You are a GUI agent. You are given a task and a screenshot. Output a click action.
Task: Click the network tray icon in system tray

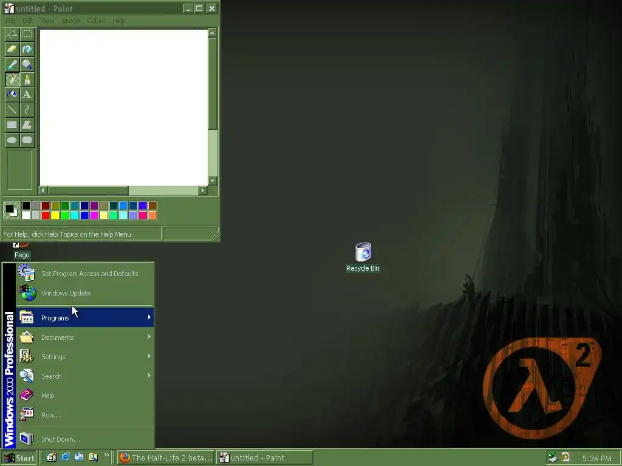[553, 458]
